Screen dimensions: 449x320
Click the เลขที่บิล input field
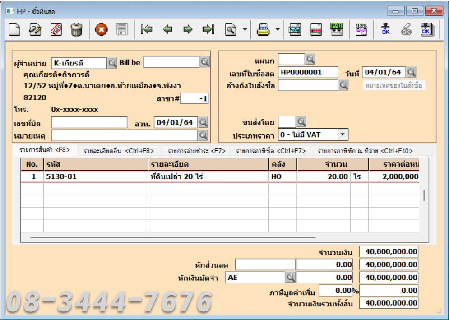pyautogui.click(x=89, y=122)
